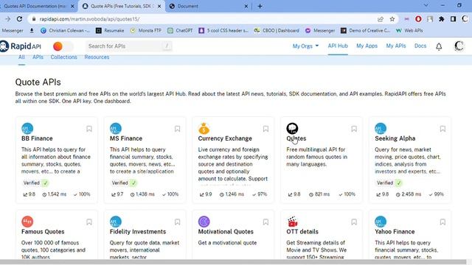Click the MS Finance 9.7 popularity score

pos(117,194)
